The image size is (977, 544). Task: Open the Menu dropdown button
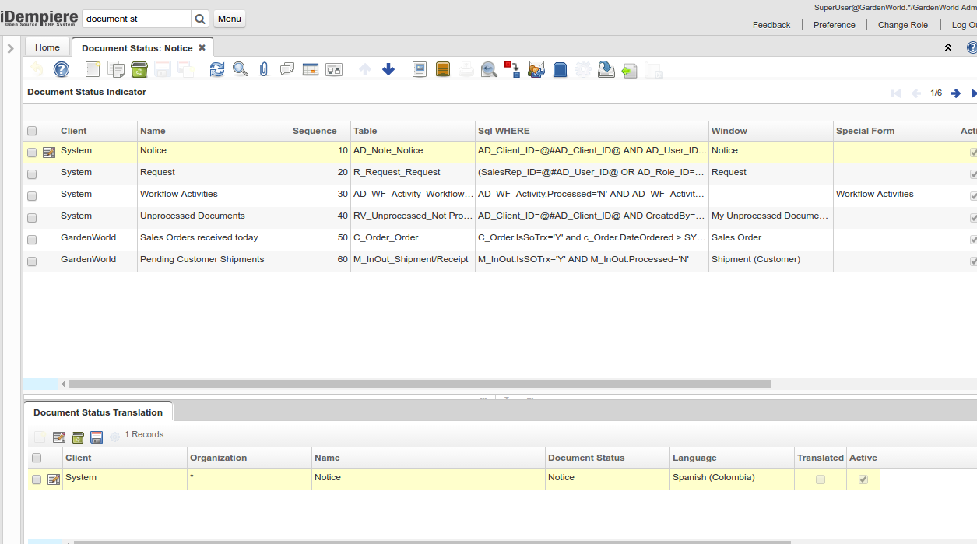(229, 19)
